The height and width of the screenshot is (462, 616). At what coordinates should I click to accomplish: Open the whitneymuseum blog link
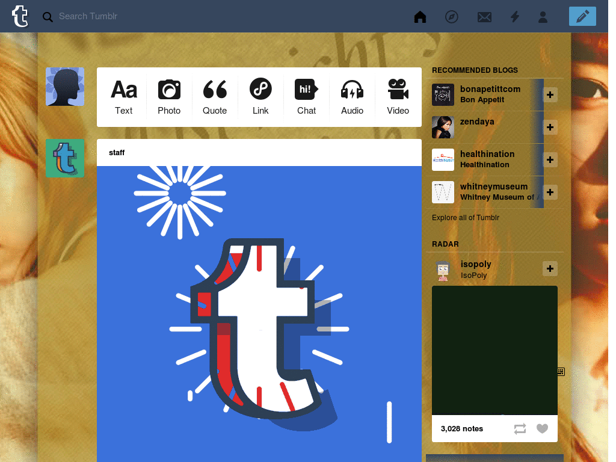(494, 186)
